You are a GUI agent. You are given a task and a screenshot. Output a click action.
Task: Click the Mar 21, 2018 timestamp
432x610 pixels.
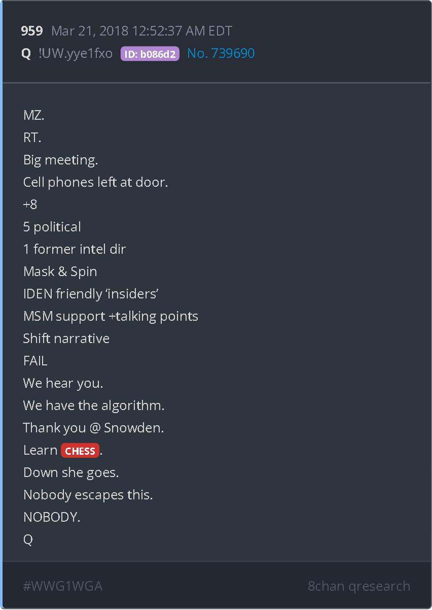click(141, 31)
